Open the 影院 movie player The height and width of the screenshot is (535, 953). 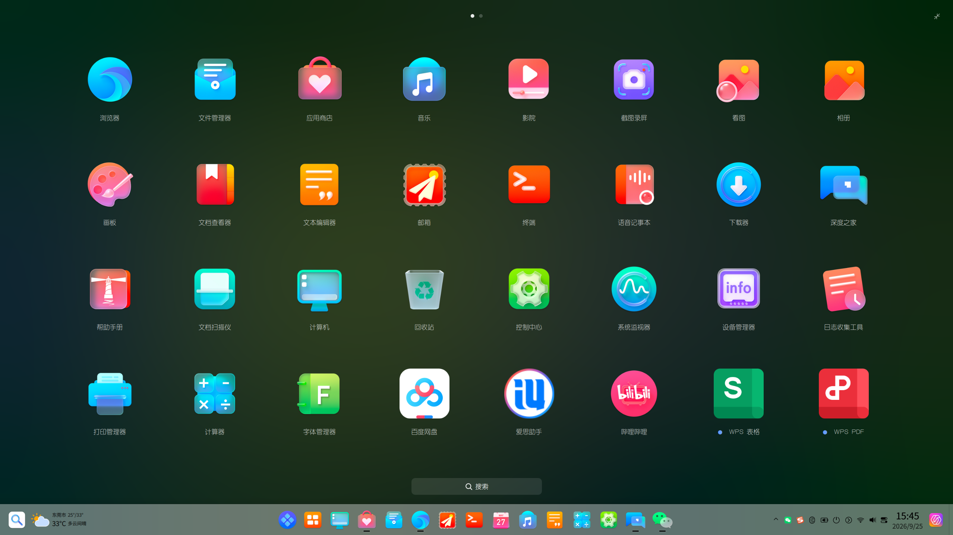coord(528,79)
